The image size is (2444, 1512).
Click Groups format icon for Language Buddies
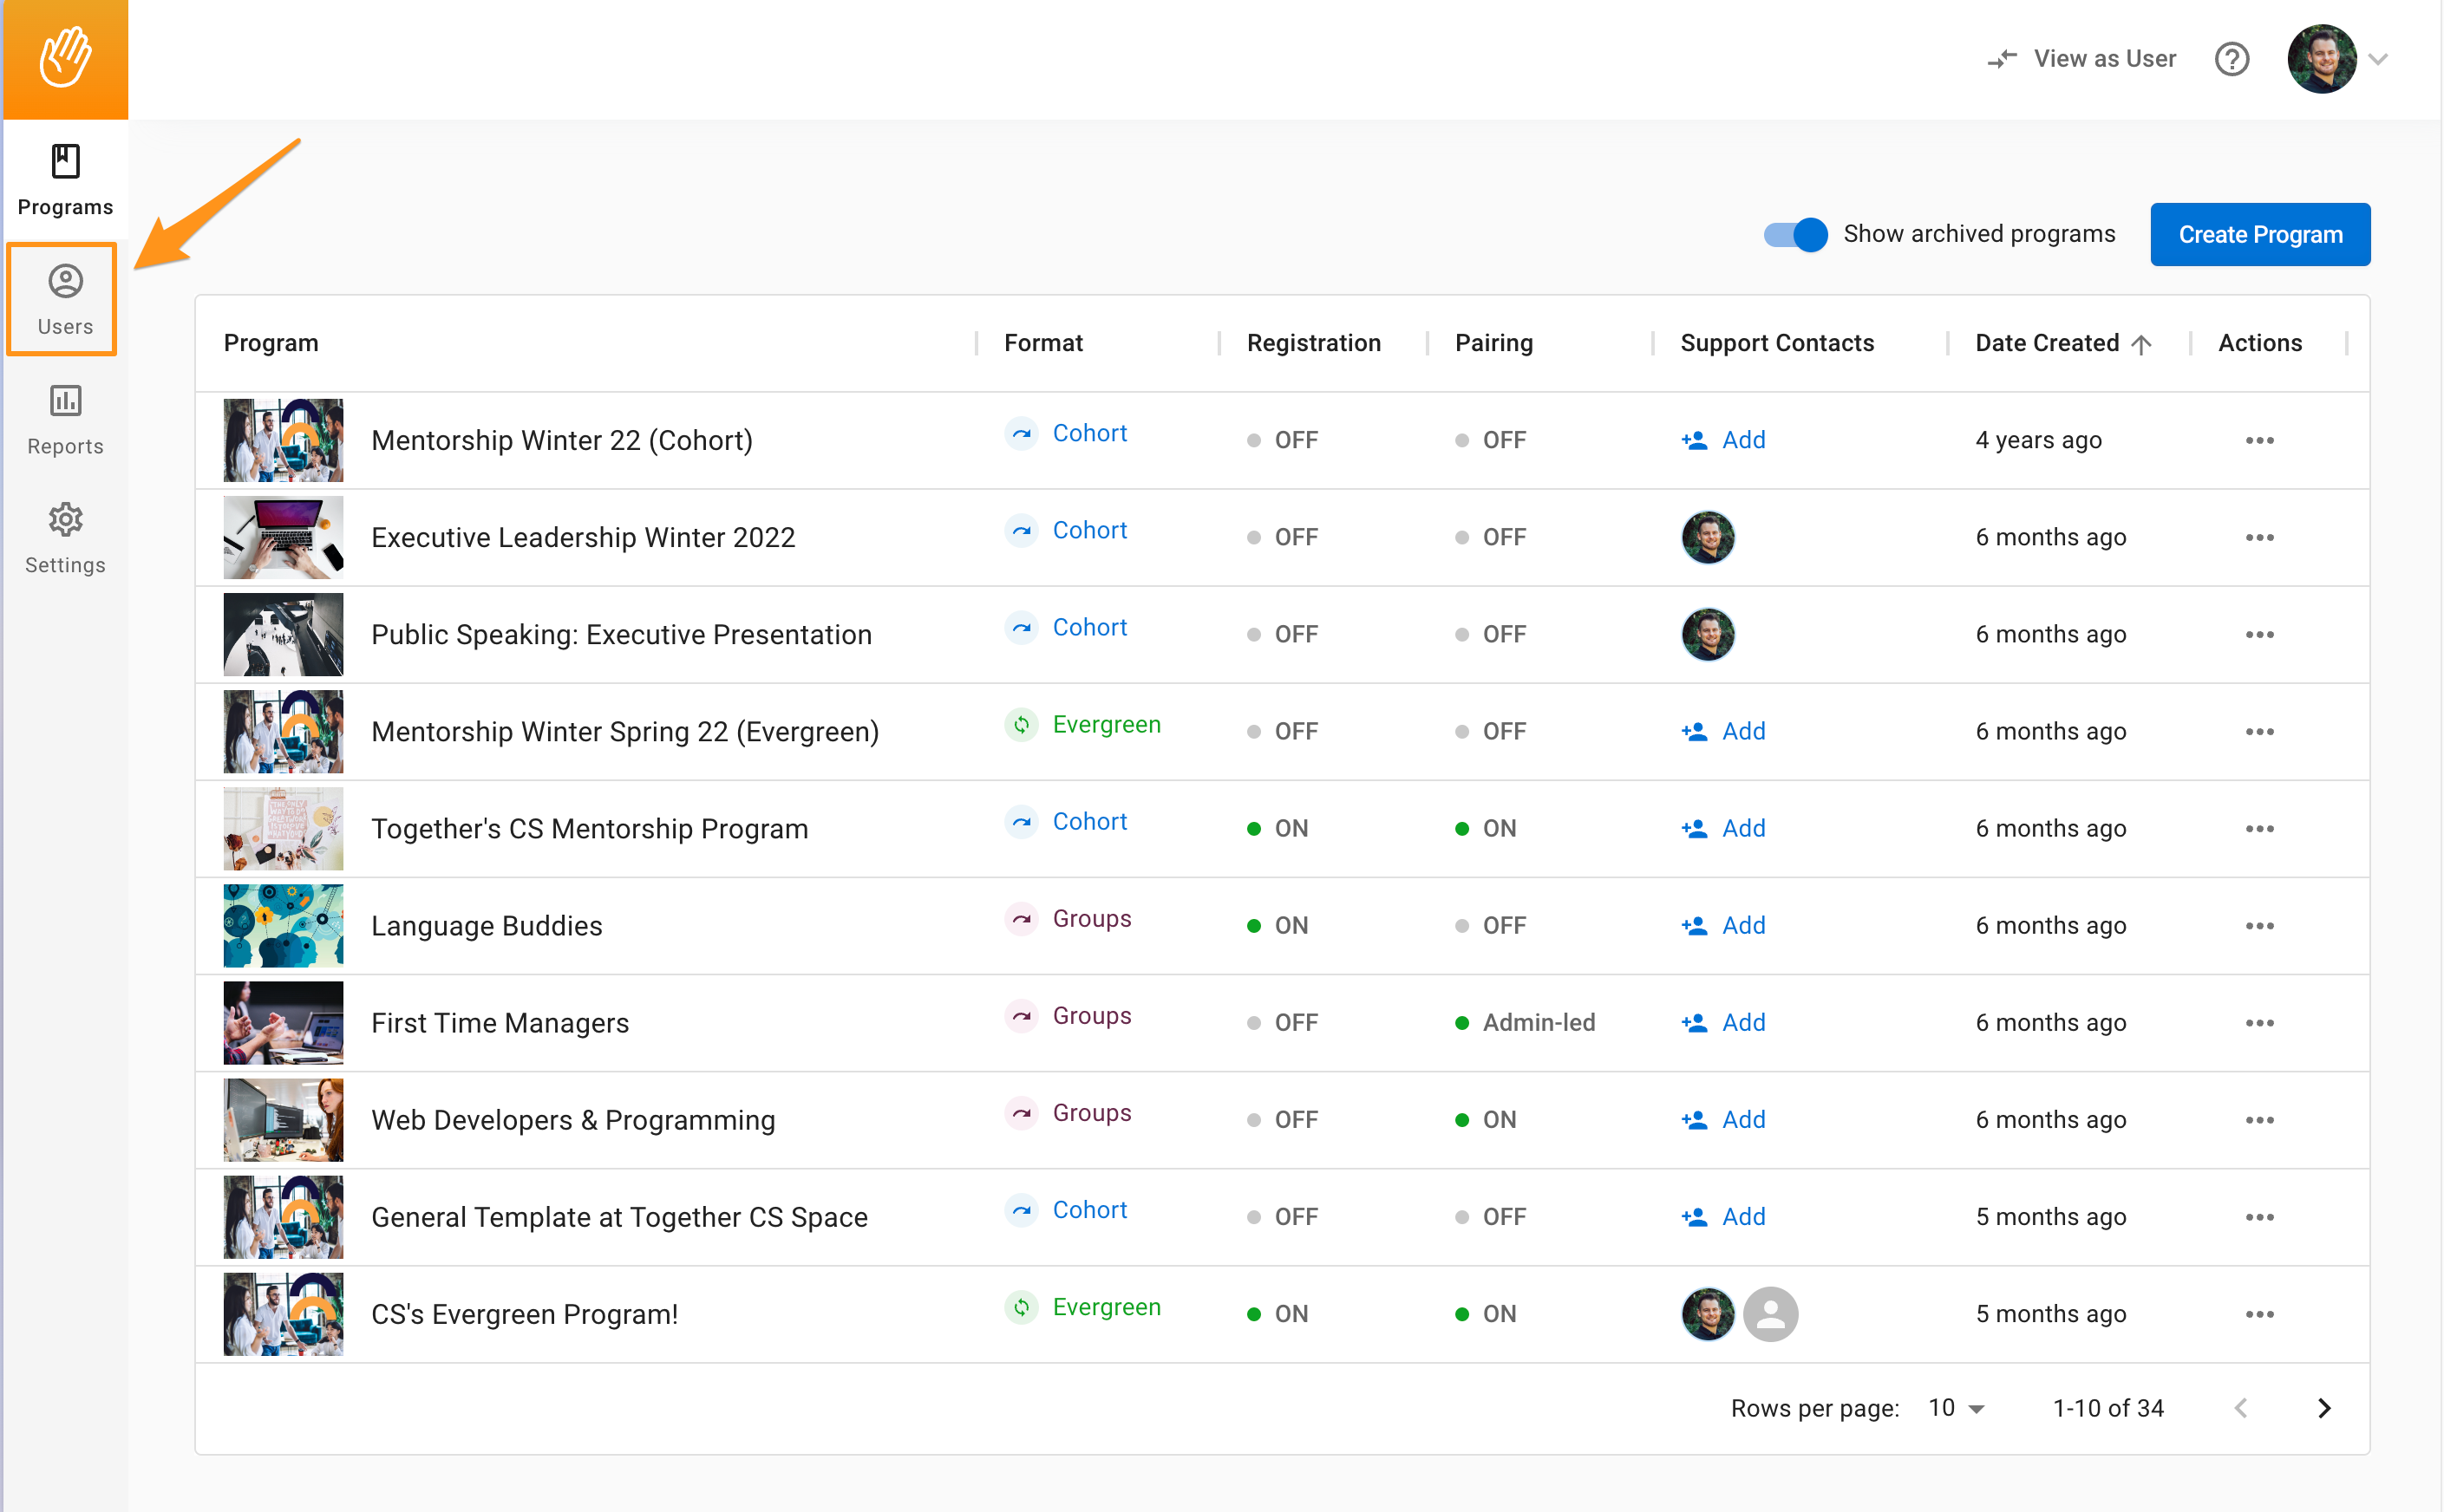pyautogui.click(x=1021, y=918)
